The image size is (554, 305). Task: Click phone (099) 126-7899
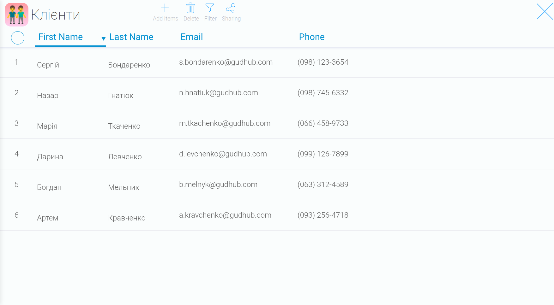323,154
